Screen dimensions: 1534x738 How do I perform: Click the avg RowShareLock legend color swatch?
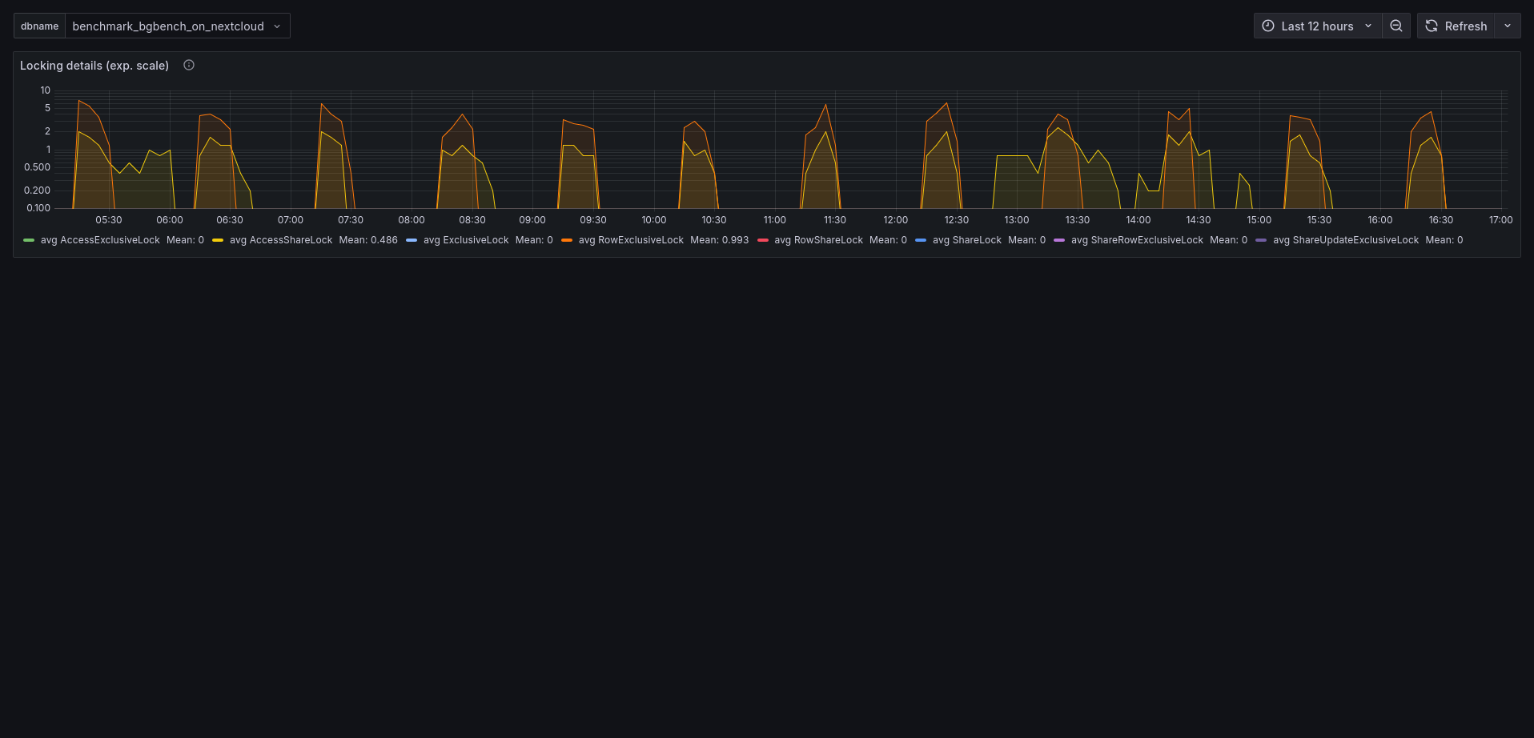point(763,240)
